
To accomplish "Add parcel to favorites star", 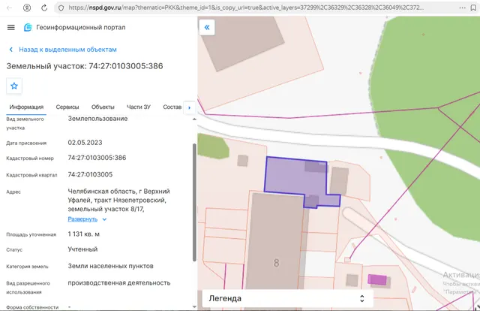I will coord(14,86).
